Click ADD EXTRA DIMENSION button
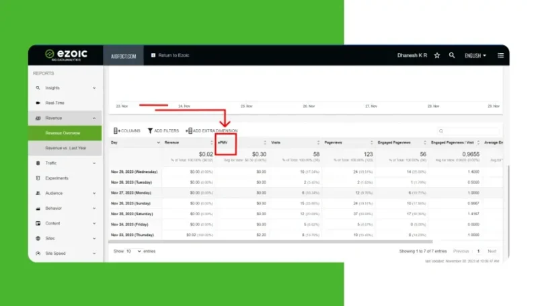 point(212,130)
